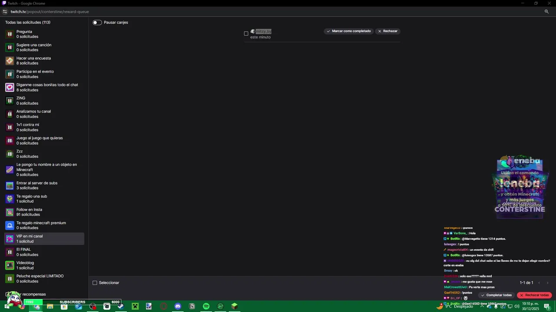Select the Participa en el evento icon

tap(10, 74)
